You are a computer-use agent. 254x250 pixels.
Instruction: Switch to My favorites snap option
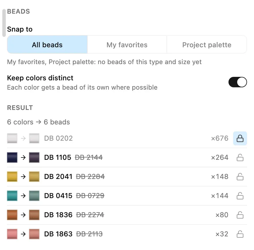coord(127,45)
